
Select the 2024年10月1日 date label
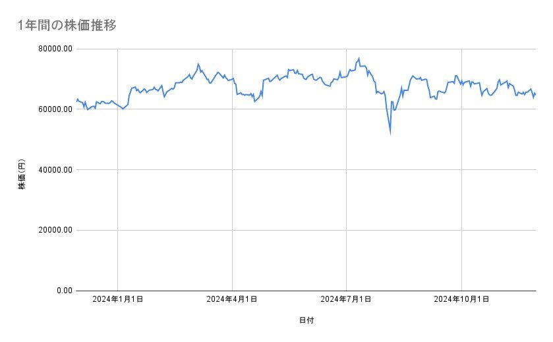click(x=461, y=299)
